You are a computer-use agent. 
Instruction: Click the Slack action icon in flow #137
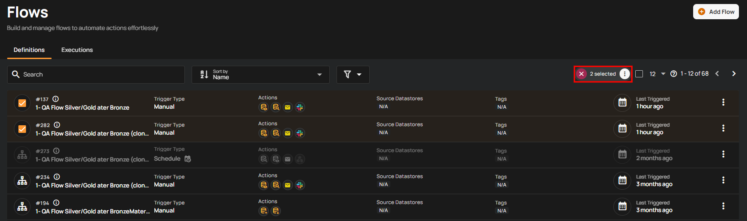click(x=300, y=107)
